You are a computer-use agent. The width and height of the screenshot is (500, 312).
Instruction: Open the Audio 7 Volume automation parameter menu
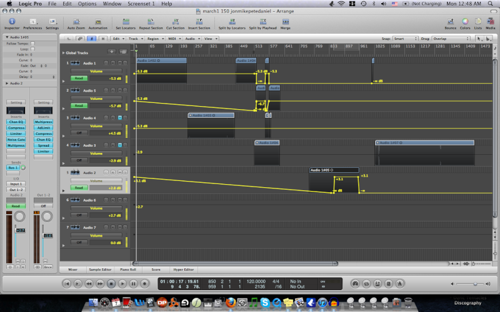click(96, 236)
